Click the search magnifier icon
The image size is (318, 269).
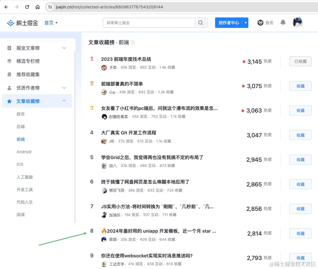(x=201, y=23)
